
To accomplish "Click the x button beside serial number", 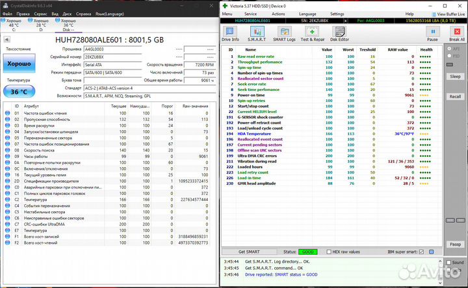I will click(346, 21).
